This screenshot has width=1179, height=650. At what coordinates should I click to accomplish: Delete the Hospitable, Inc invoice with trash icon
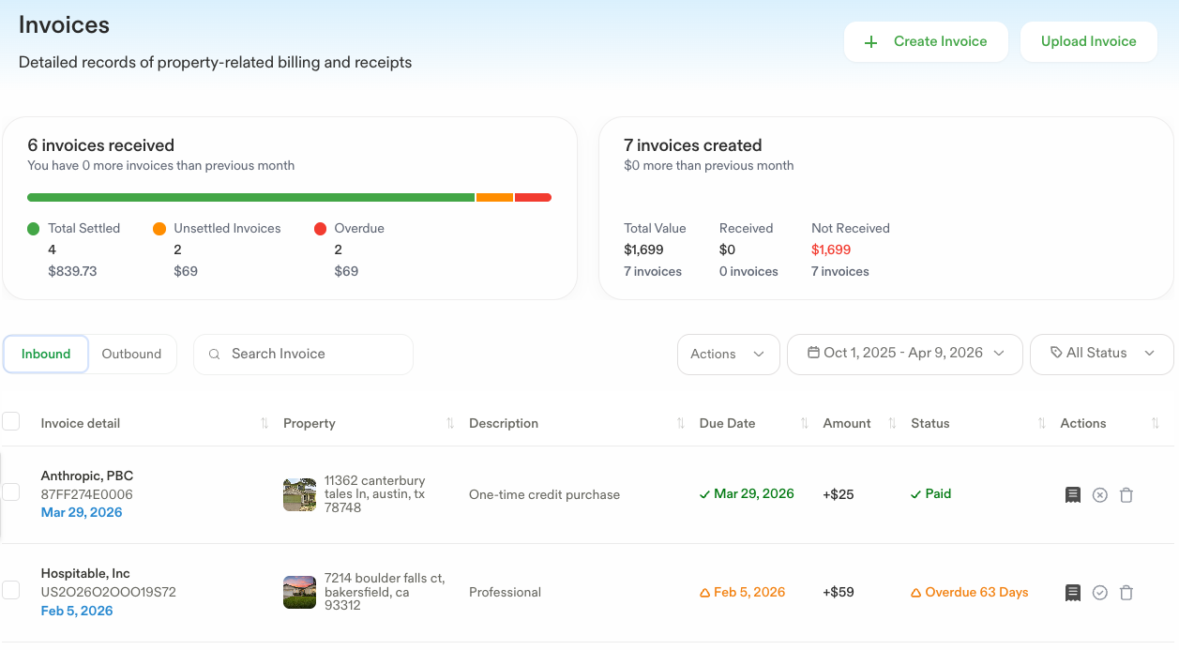tap(1126, 593)
